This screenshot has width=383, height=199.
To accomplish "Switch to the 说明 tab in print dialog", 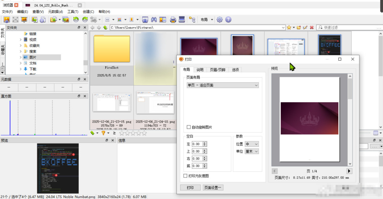I will click(200, 70).
